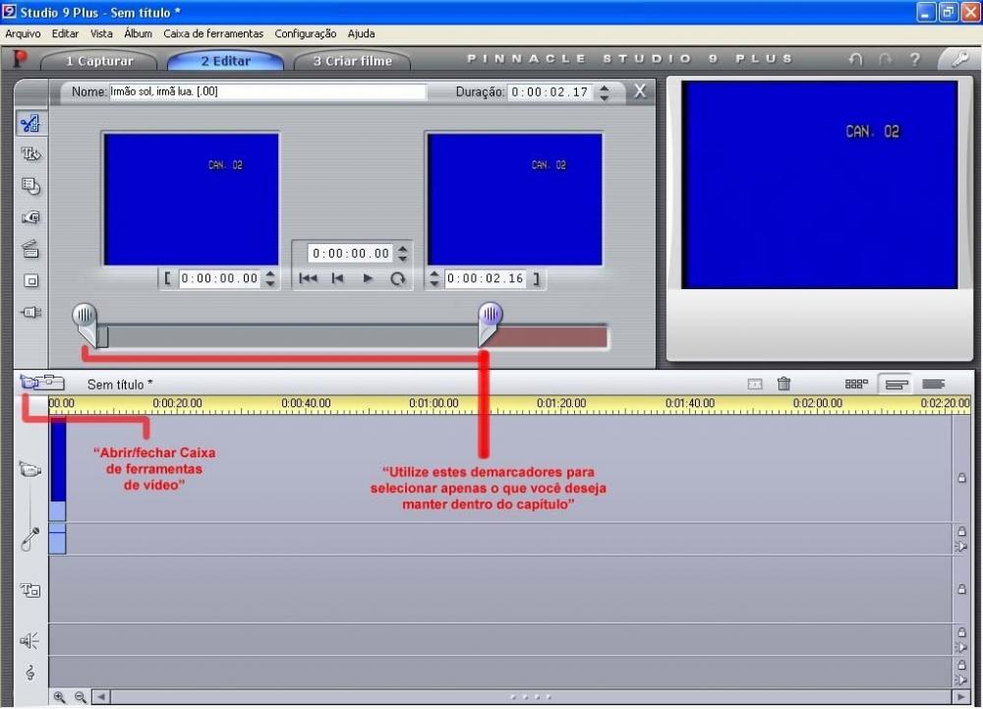Open the picture-in-picture tool icon
Screen dimensions: 983x709
point(30,281)
